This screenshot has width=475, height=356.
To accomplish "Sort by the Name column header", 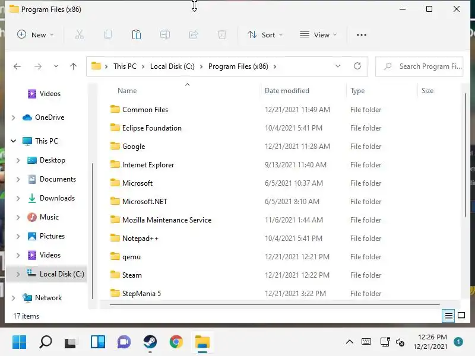I will pyautogui.click(x=127, y=91).
